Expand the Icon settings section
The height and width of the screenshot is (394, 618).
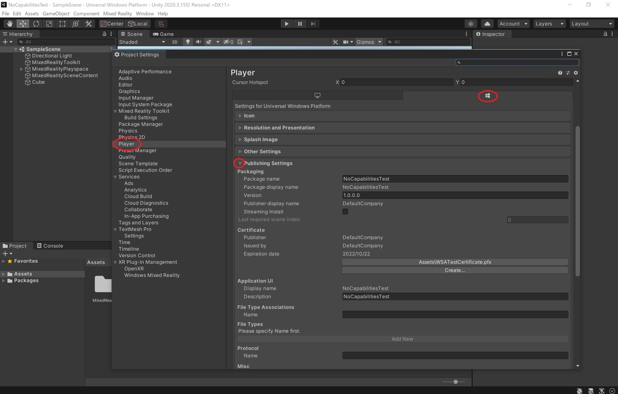click(x=402, y=116)
